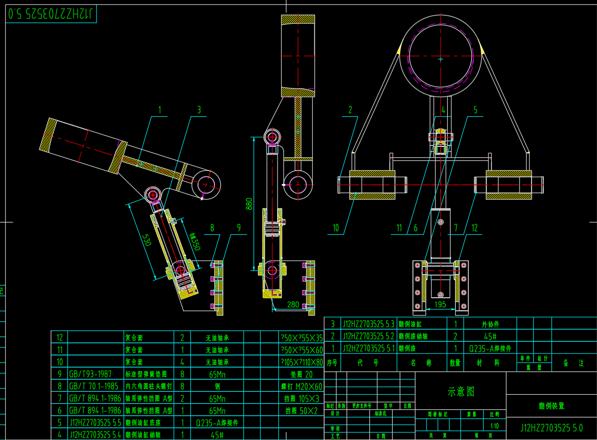
Task: Click part code J12HZ2703525 5.4
Action: (x=95, y=434)
